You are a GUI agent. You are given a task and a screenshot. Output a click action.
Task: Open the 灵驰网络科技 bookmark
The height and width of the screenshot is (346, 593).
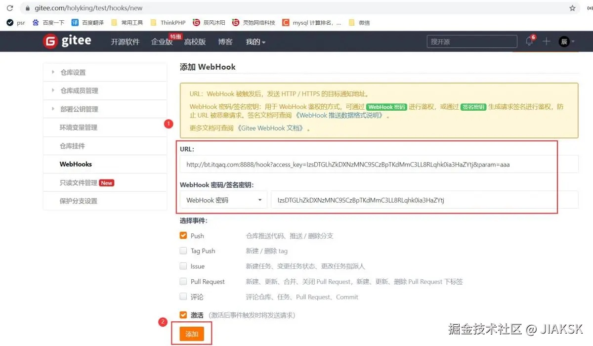[x=254, y=23]
